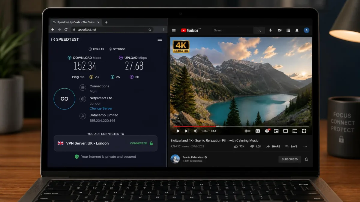Cast the video to a TV
Screen dimensions: 360x202
point(295,131)
